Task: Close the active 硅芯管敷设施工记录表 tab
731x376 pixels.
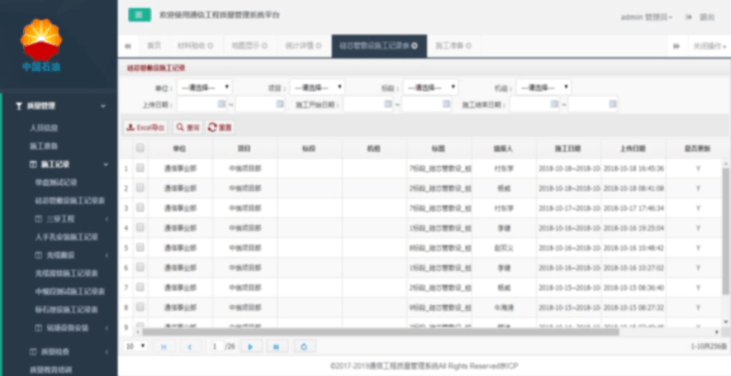Action: pos(415,45)
